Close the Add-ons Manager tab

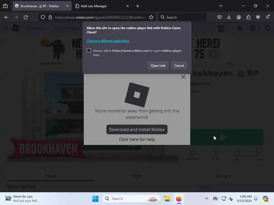pyautogui.click(x=128, y=6)
